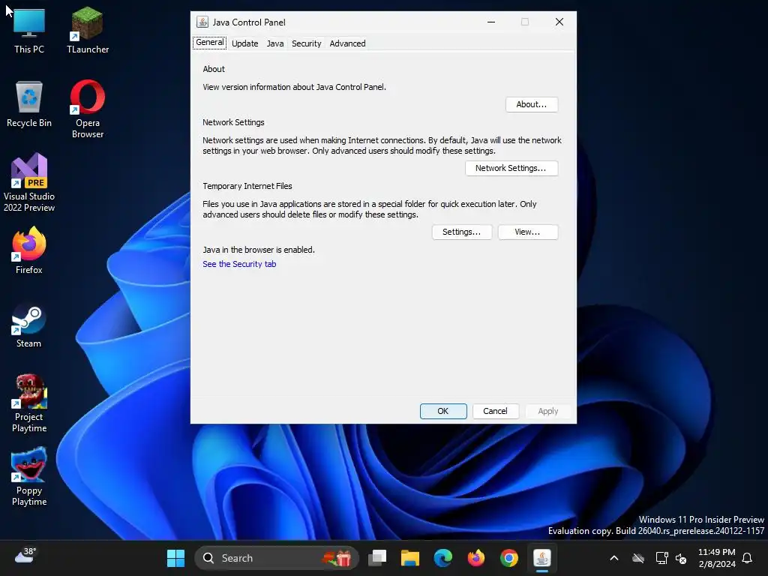Screen dimensions: 768x576
Task: Select the TLauncher desktop shortcut
Action: tap(88, 30)
